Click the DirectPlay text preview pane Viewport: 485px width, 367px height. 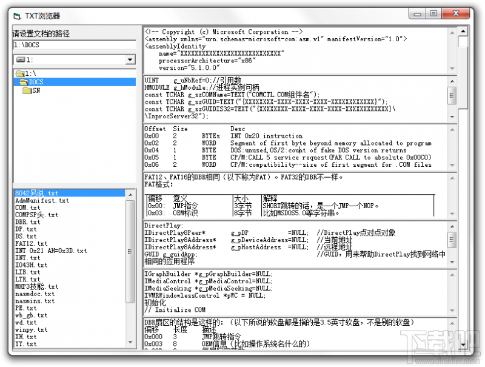tap(296, 243)
